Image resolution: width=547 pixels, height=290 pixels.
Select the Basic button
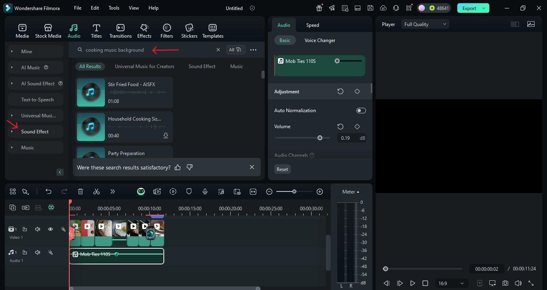(x=285, y=40)
